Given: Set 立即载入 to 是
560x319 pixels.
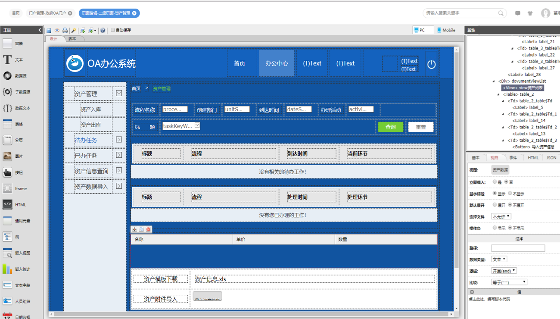Looking at the screenshot, I should coord(495,182).
